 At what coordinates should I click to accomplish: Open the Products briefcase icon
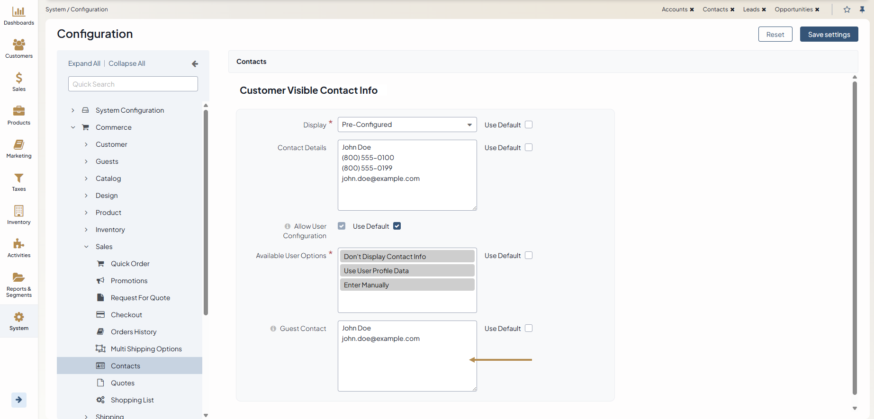[x=19, y=111]
